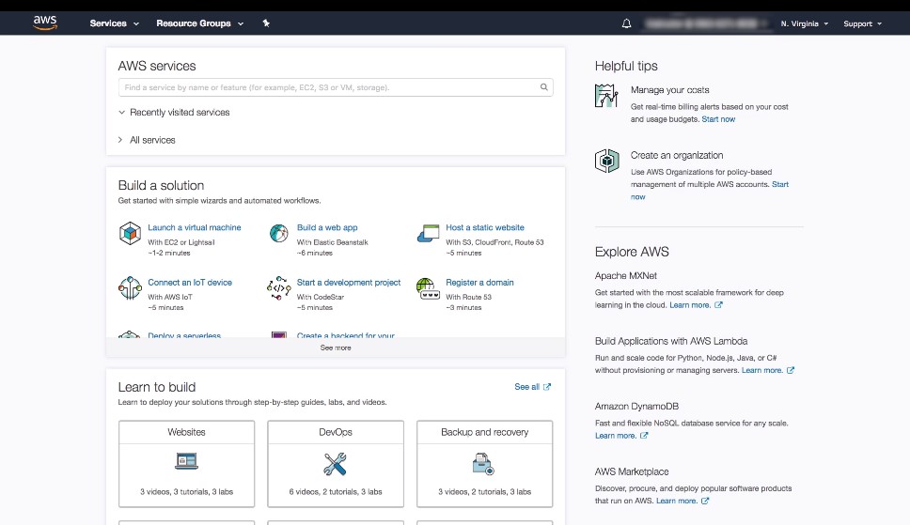Click the DevOps tools icon
910x525 pixels.
pyautogui.click(x=336, y=464)
